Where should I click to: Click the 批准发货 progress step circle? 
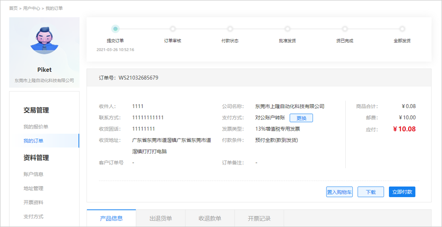(x=287, y=29)
